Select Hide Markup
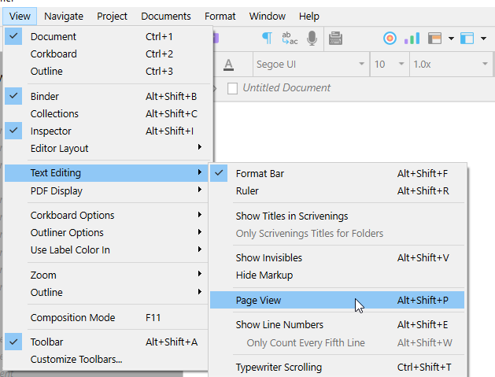Image resolution: width=495 pixels, height=377 pixels. [x=337, y=275]
